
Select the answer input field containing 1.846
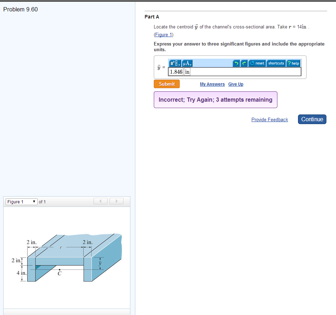pos(176,71)
